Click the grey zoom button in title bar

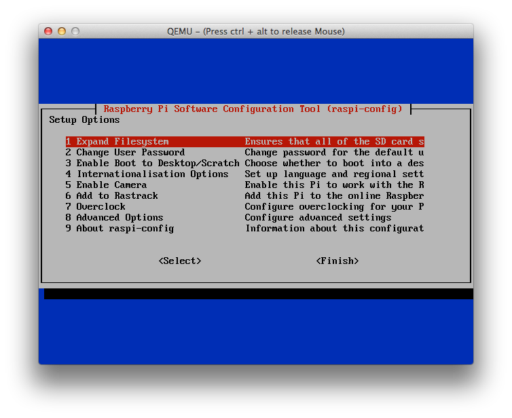pos(75,31)
